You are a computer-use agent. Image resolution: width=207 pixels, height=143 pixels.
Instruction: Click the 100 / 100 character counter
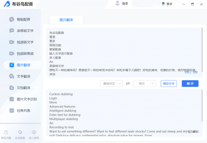tap(191, 72)
